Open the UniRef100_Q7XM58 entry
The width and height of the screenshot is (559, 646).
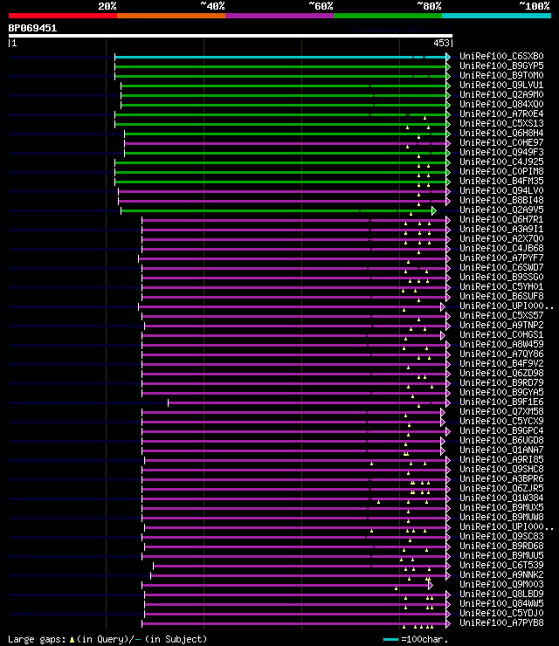click(x=501, y=411)
